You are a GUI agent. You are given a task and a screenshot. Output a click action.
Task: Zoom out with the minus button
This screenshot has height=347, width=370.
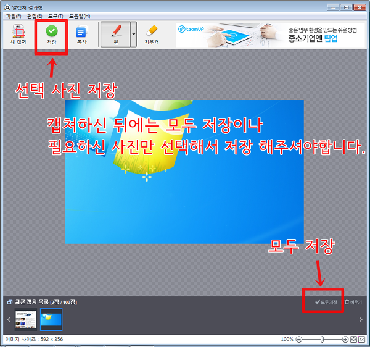click(x=299, y=340)
